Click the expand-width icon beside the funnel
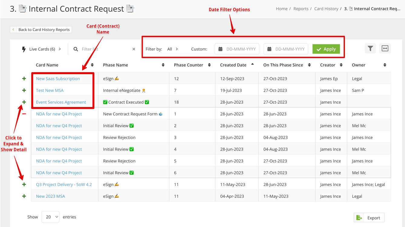Screen dimensions: 405x227 385,49
